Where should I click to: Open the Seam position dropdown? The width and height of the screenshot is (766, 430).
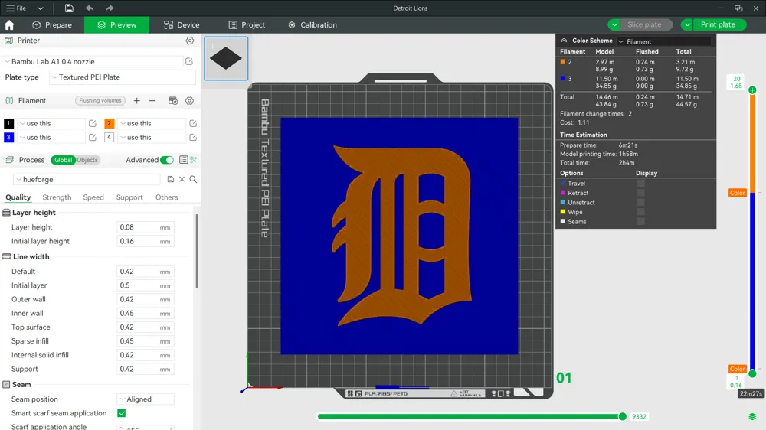(146, 399)
